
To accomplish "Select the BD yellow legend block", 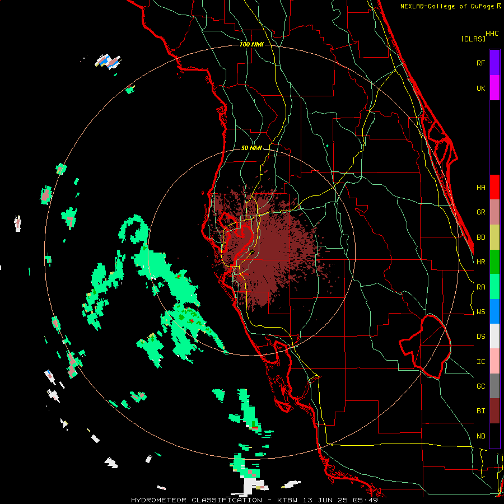I will [494, 237].
